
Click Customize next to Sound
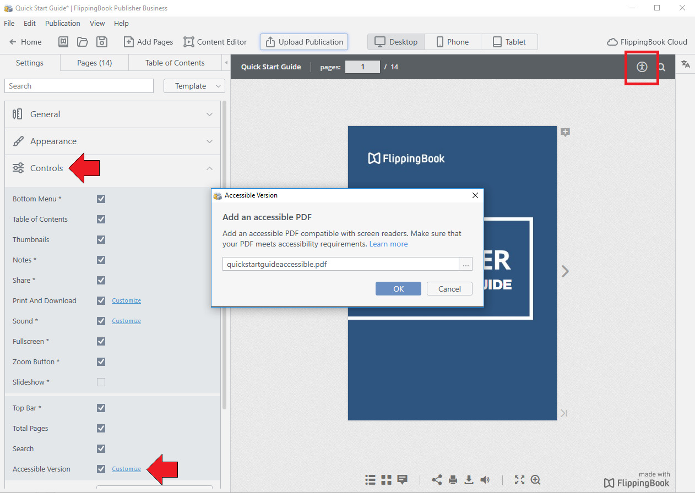pyautogui.click(x=126, y=321)
